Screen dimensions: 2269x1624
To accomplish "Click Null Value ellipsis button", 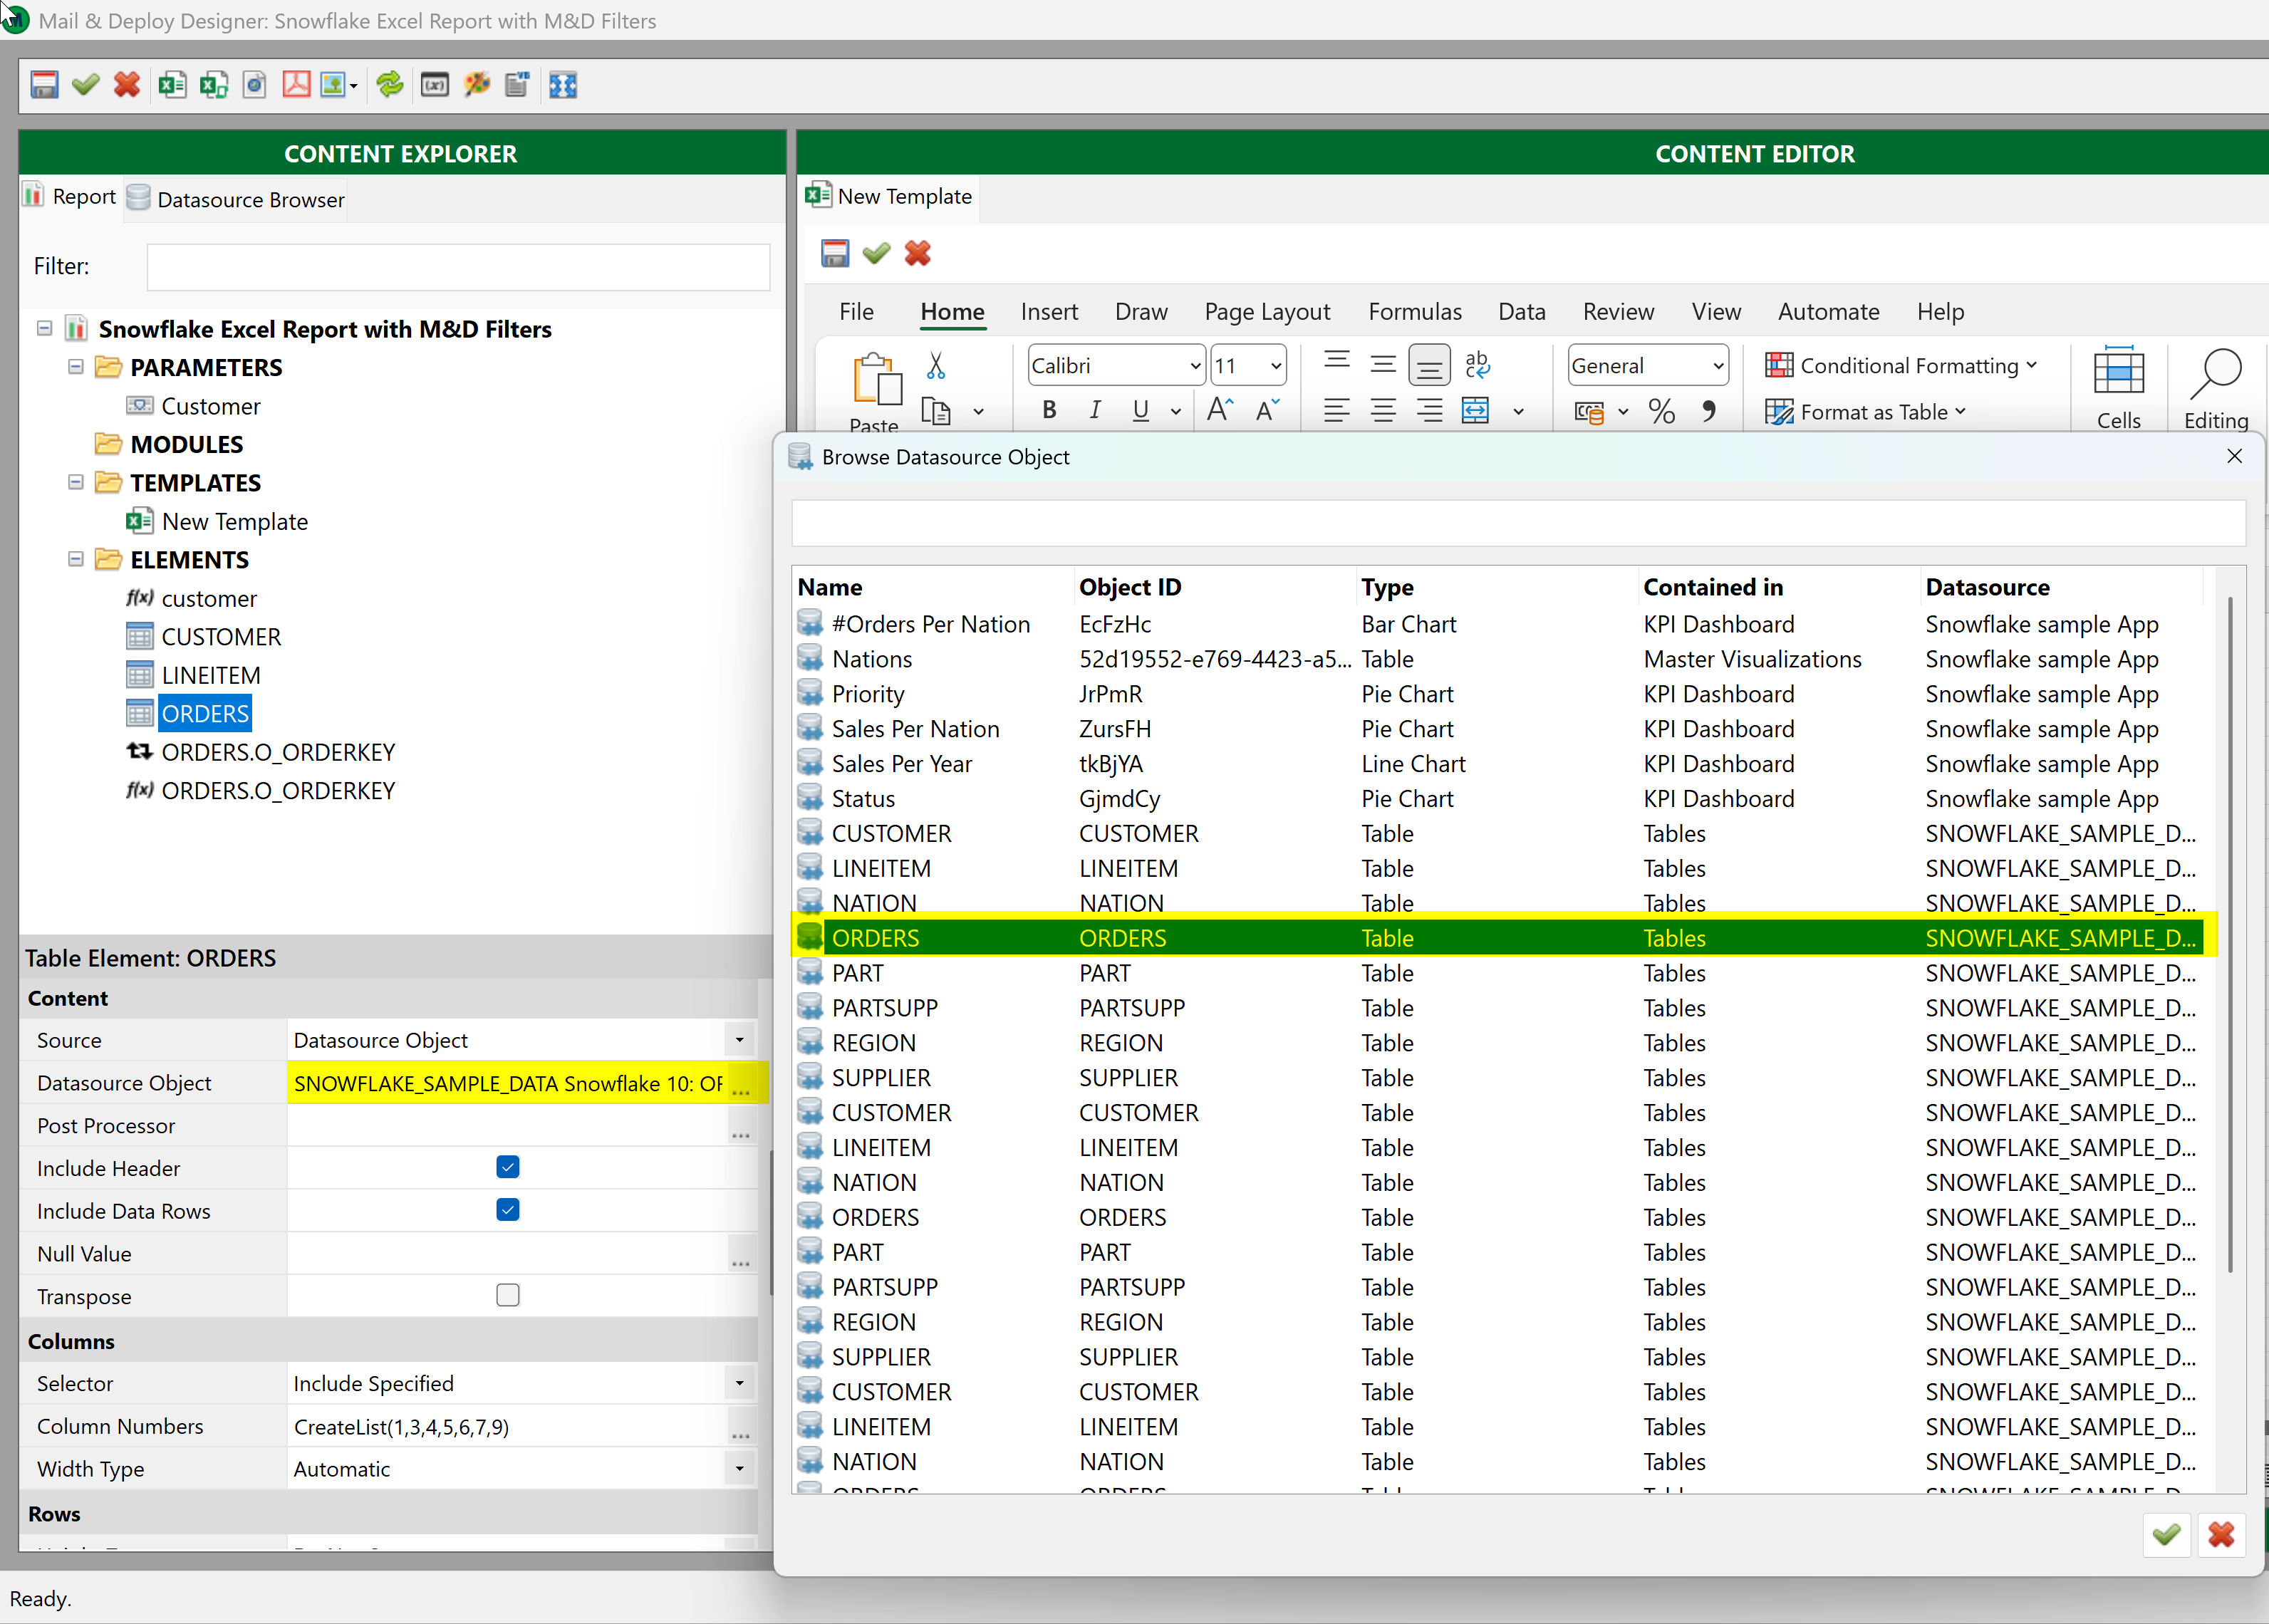I will click(x=741, y=1256).
